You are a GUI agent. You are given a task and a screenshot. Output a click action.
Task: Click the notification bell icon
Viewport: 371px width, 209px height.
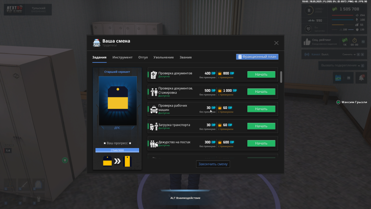(x=361, y=78)
